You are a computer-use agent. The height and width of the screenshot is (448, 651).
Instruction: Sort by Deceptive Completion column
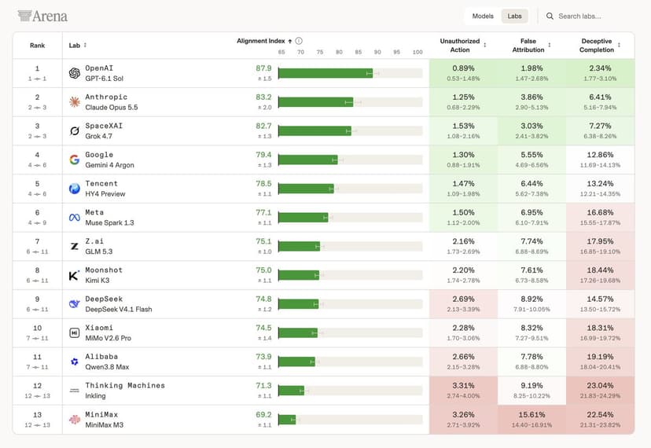click(619, 45)
